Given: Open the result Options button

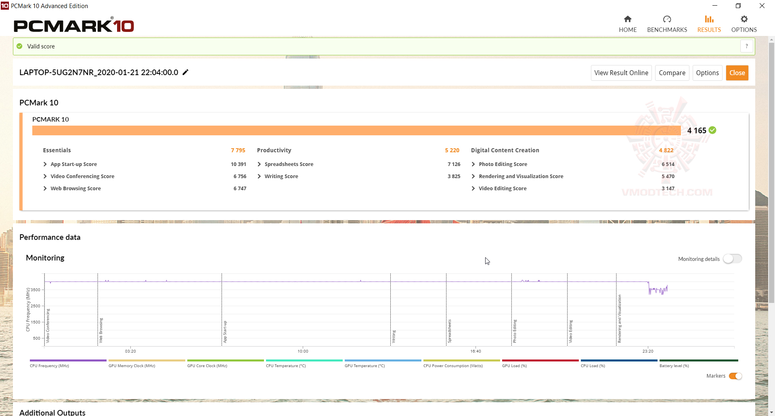Looking at the screenshot, I should pyautogui.click(x=707, y=73).
